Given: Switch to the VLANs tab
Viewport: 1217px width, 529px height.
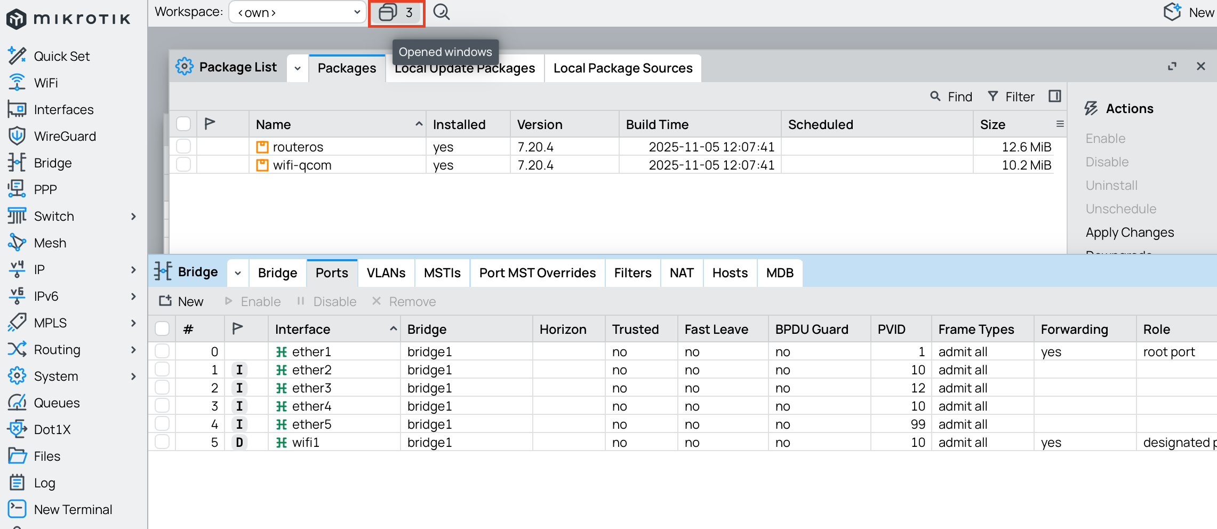Looking at the screenshot, I should [x=386, y=272].
